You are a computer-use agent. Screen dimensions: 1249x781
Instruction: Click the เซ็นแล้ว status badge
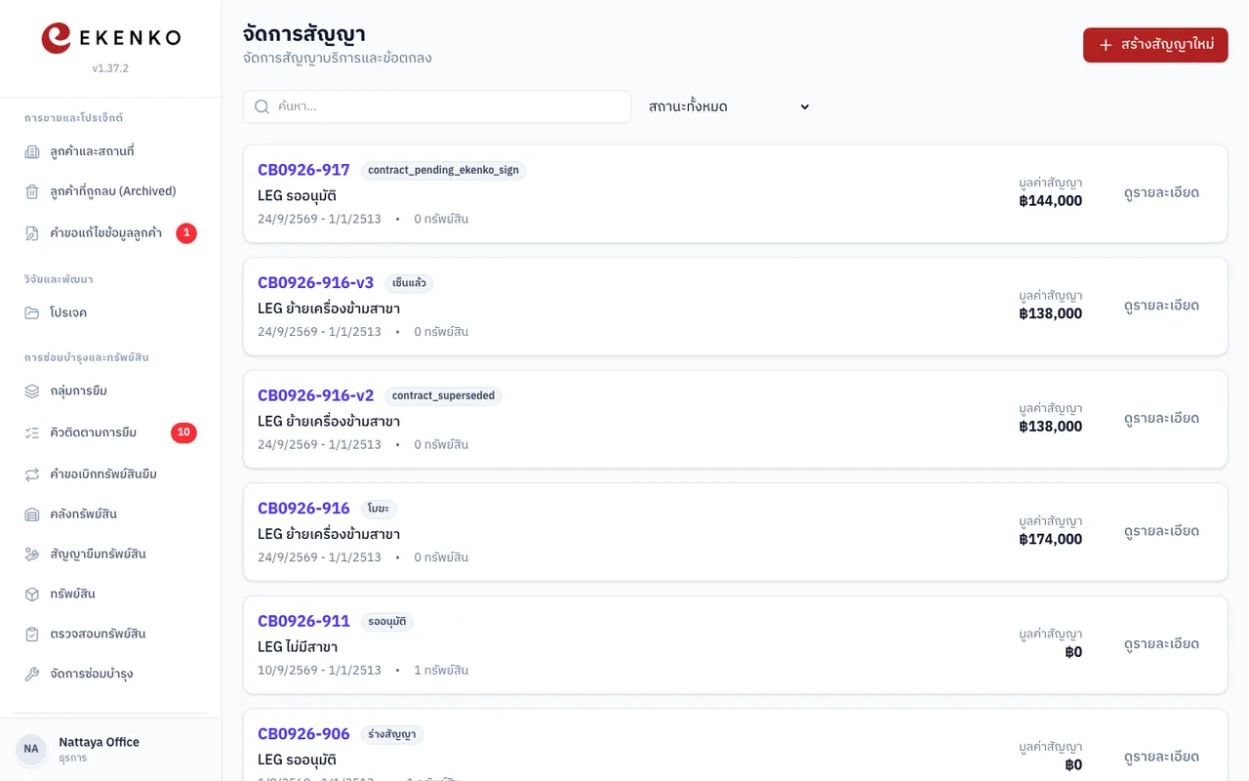click(x=409, y=283)
